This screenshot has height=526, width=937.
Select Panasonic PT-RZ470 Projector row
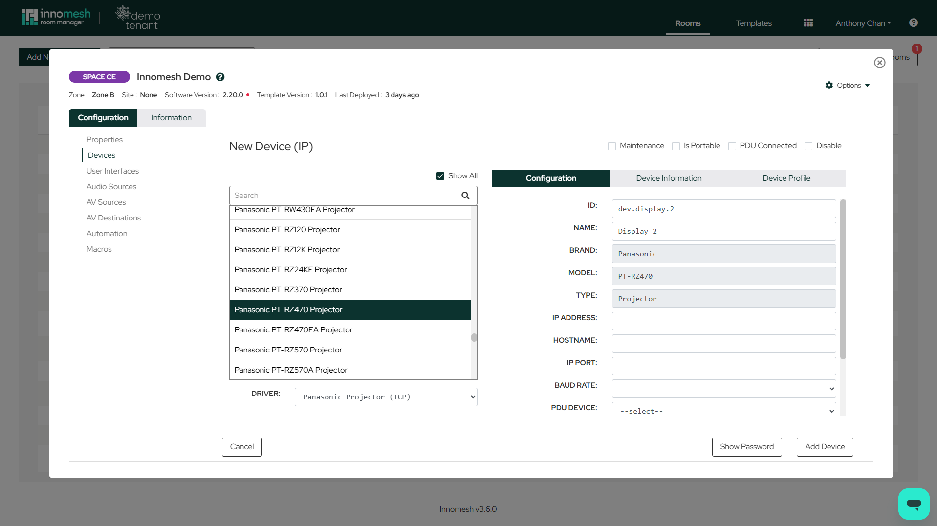[x=350, y=310]
